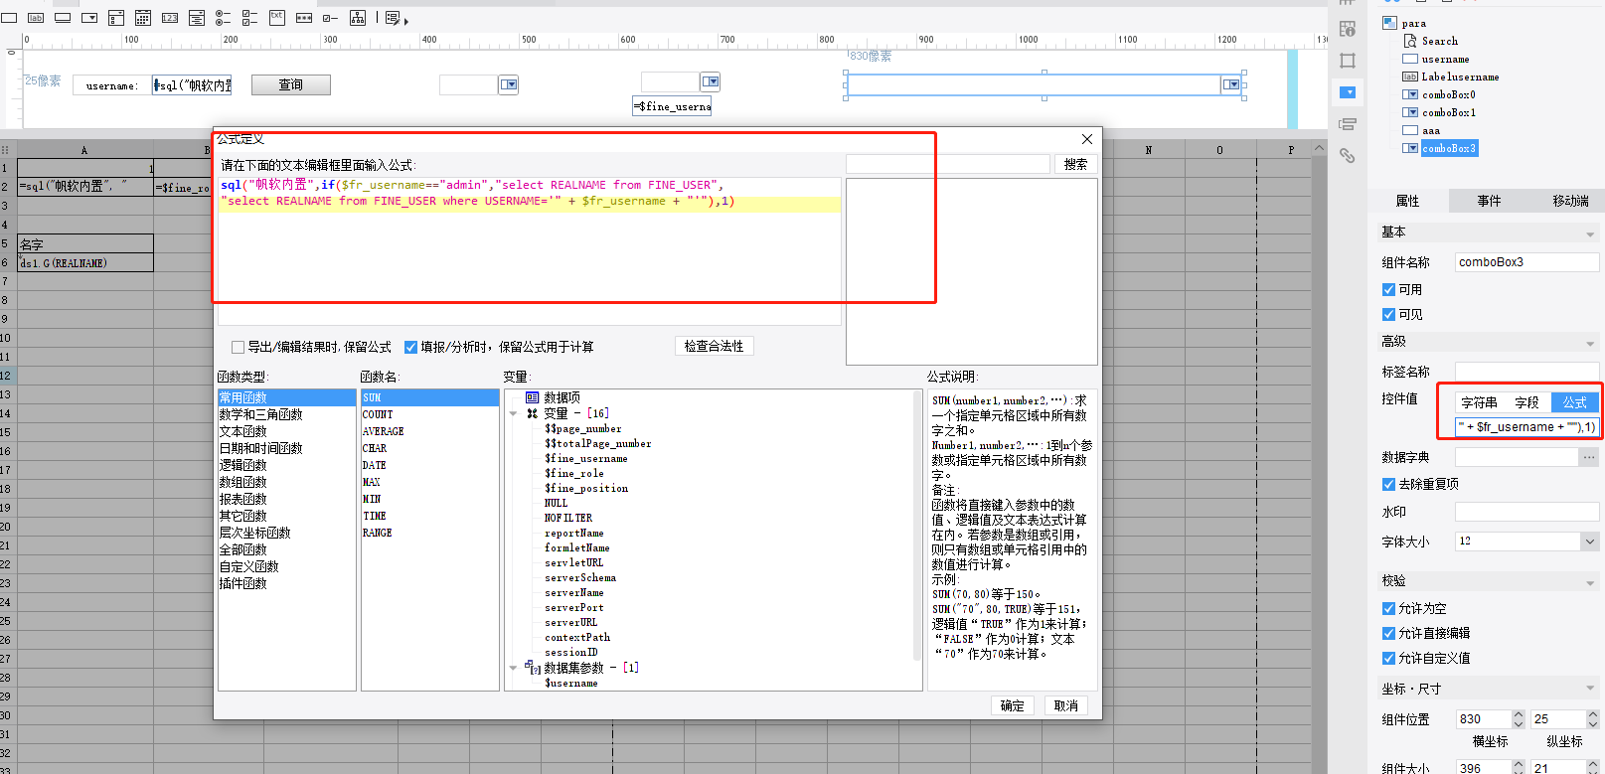Select the radio button group widget tool
Screen dimensions: 1605x774
click(224, 18)
